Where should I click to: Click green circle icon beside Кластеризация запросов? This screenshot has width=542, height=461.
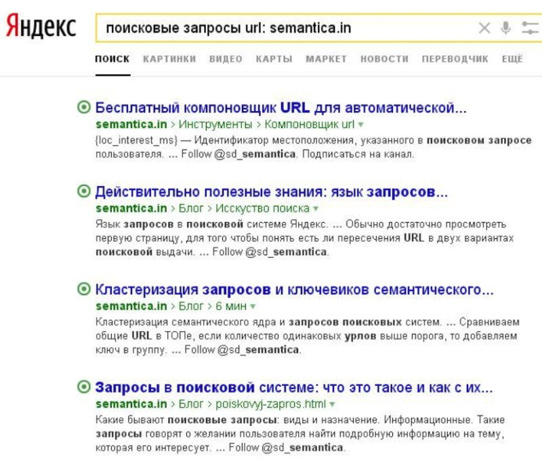(83, 289)
